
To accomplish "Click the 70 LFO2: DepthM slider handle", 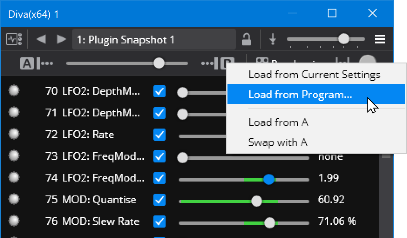I will tap(183, 93).
